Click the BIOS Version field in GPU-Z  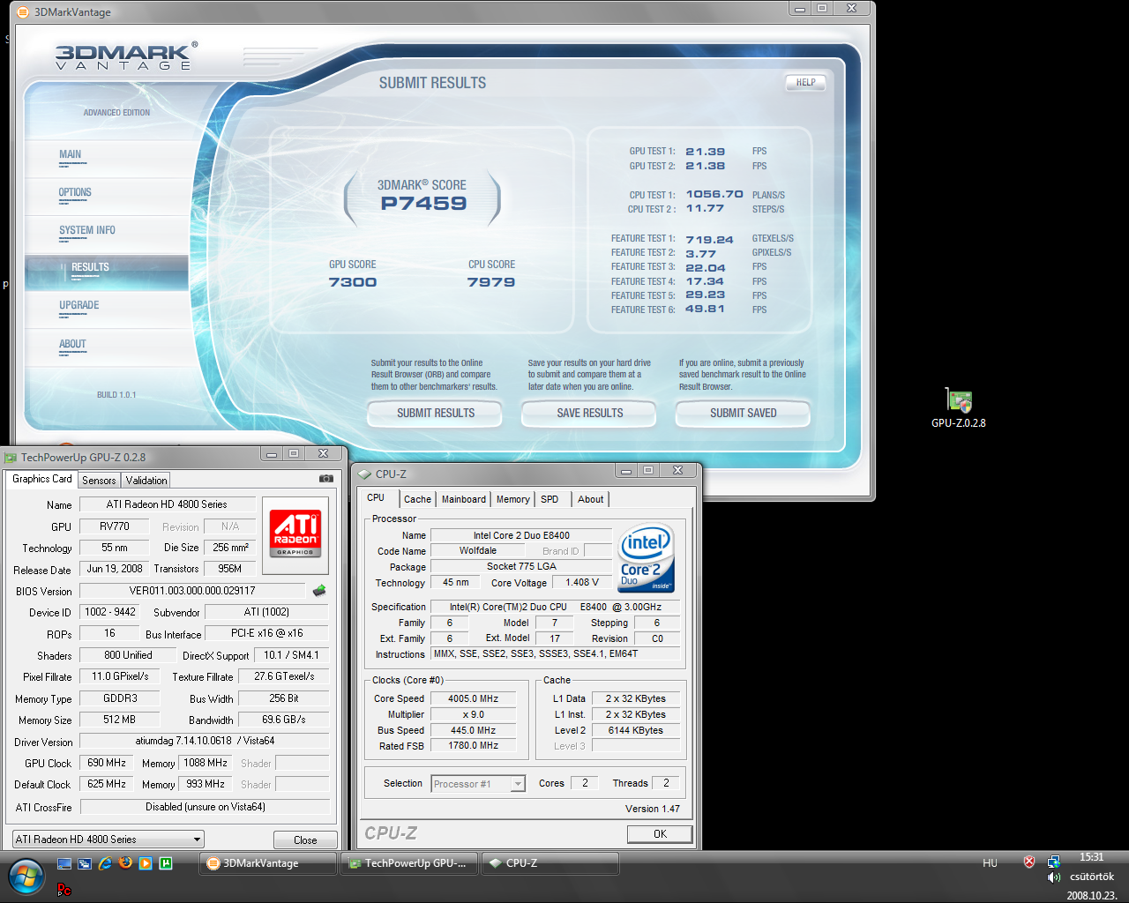point(194,591)
